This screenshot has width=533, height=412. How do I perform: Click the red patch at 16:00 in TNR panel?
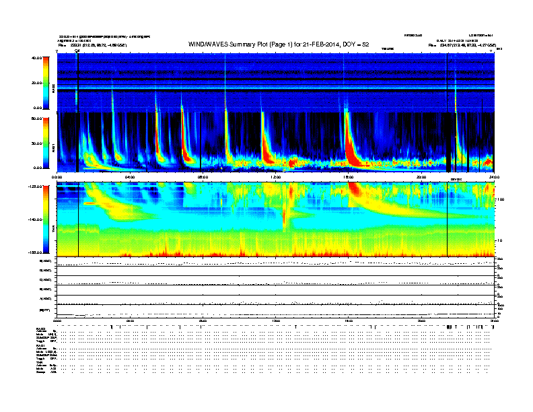[x=355, y=189]
